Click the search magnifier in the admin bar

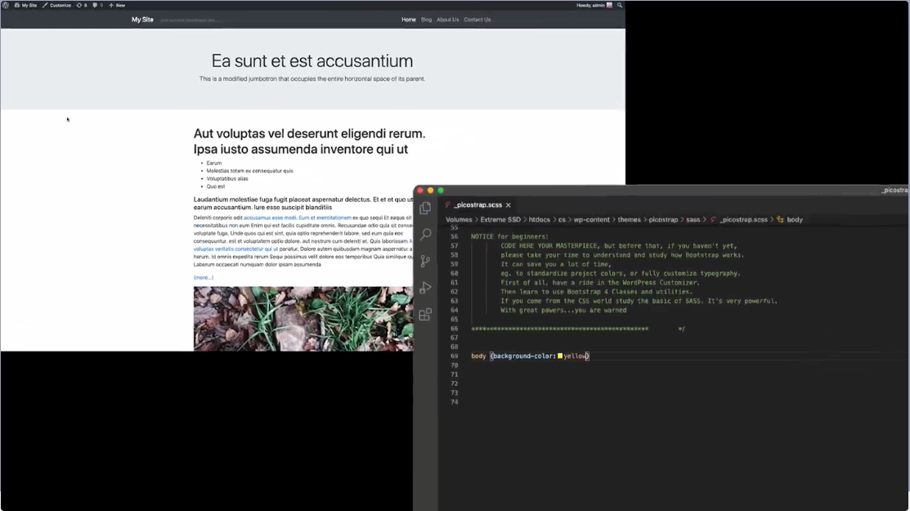619,5
